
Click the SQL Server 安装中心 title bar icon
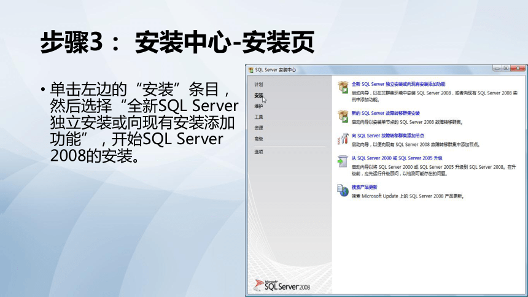[251, 70]
